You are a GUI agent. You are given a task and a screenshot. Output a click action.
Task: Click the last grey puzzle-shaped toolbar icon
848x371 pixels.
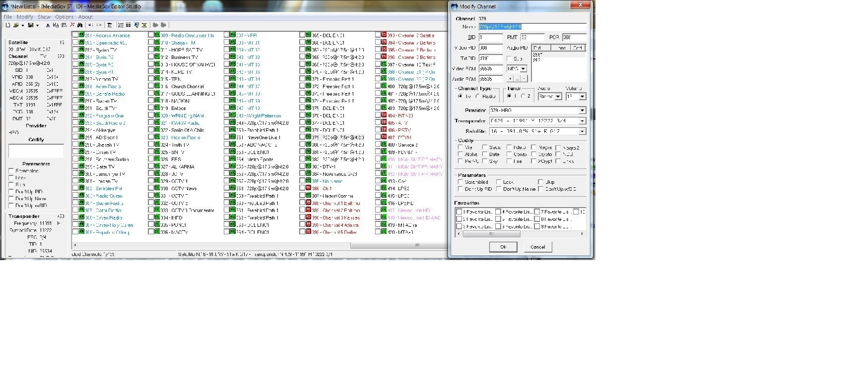click(163, 25)
